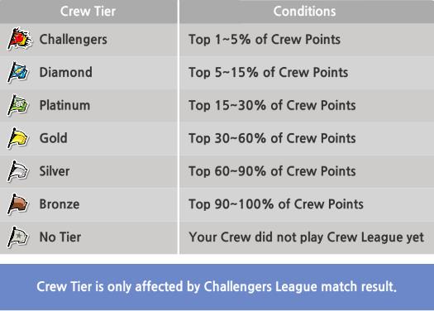Select the Crew Tier column header
This screenshot has height=311, width=434.
point(88,12)
